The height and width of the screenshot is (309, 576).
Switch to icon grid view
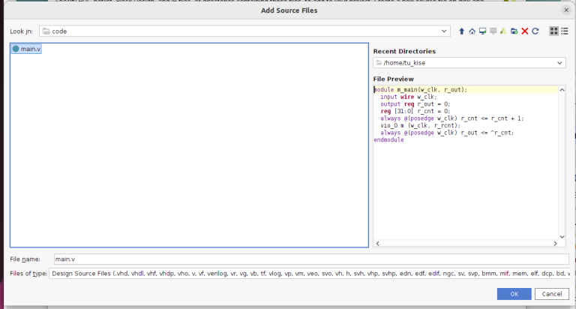click(x=553, y=31)
